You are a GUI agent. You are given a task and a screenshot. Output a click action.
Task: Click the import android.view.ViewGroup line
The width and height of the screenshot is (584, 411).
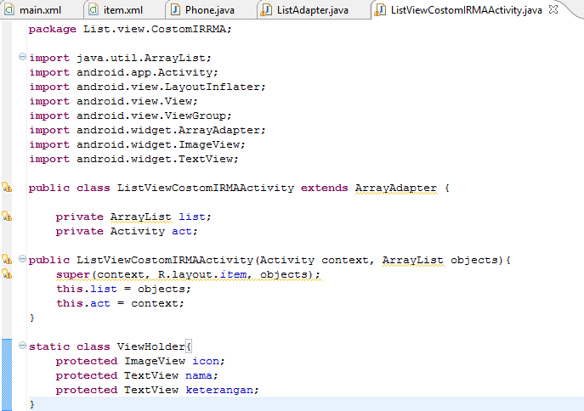point(130,115)
